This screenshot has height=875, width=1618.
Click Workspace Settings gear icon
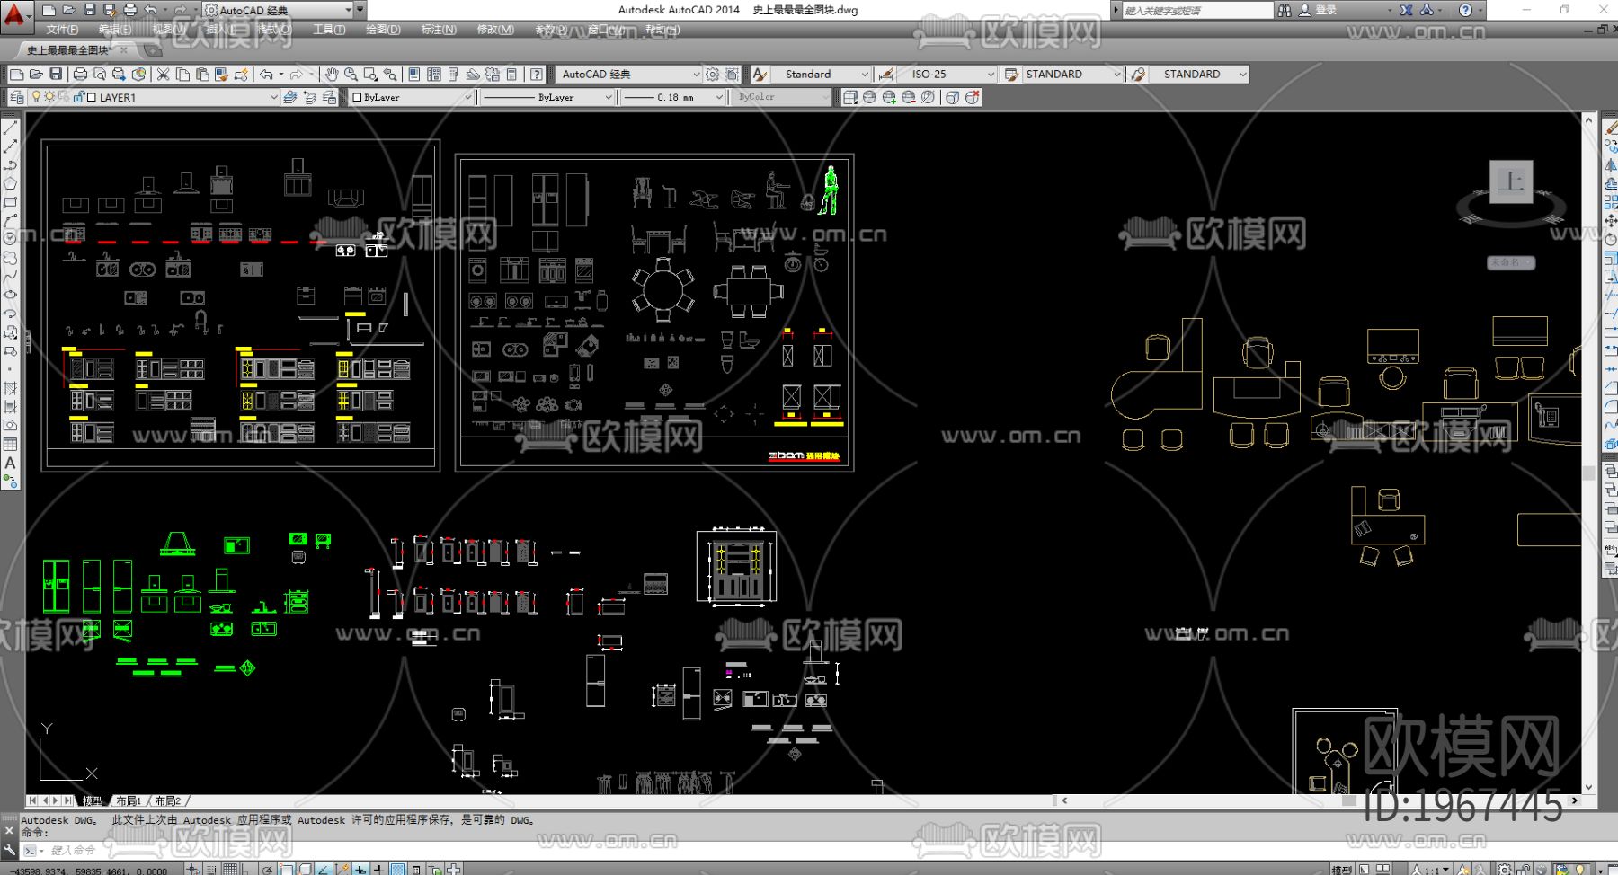coord(713,74)
